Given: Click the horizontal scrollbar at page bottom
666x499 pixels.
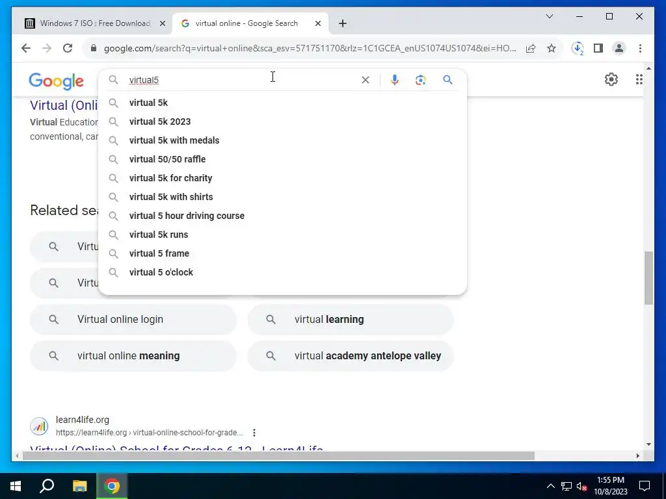Looking at the screenshot, I should [x=278, y=456].
